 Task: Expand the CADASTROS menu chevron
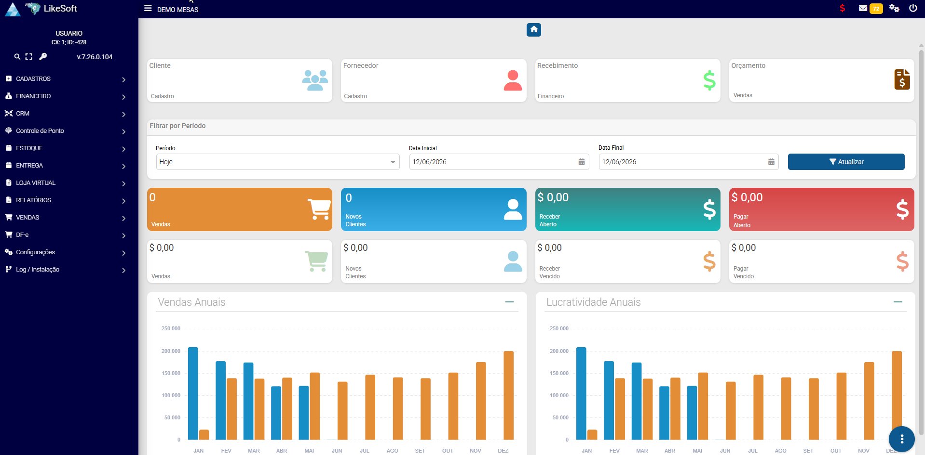click(124, 80)
